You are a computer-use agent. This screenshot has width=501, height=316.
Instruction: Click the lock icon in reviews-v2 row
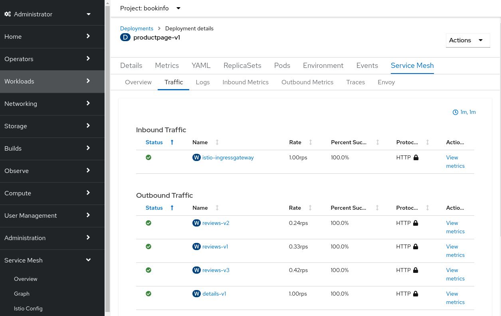click(416, 223)
